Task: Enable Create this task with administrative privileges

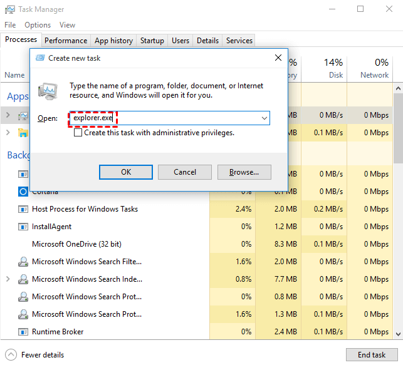Action: [x=78, y=133]
